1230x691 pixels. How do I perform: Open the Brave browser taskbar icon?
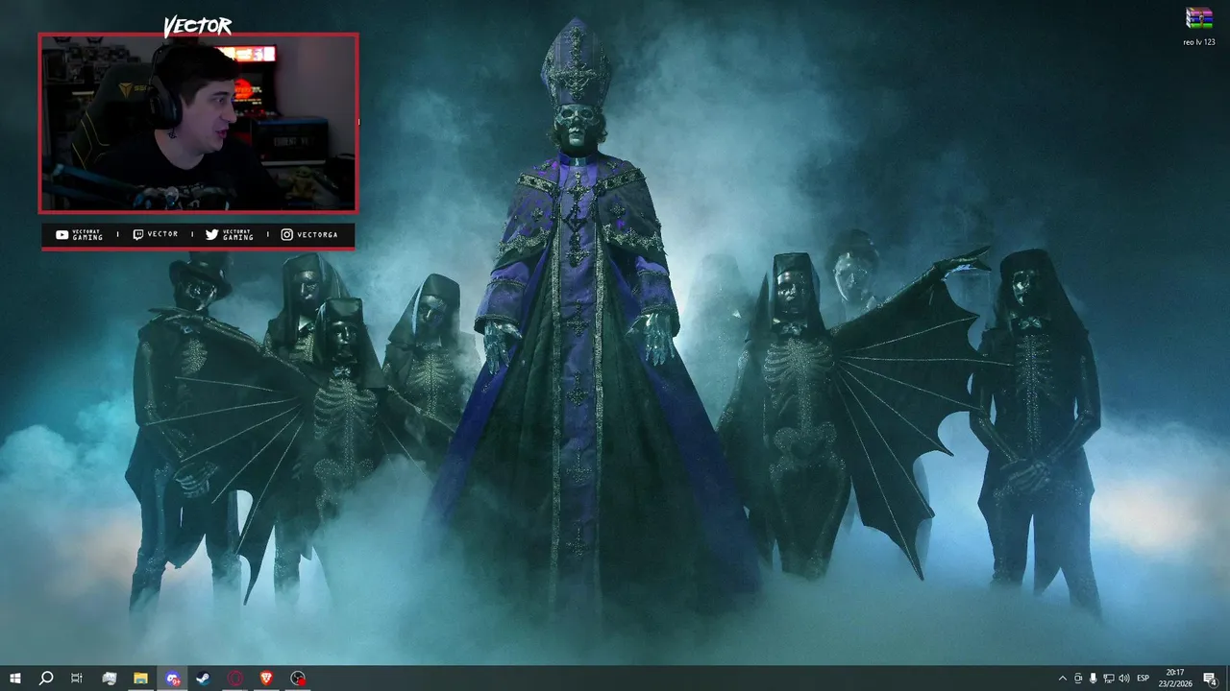(266, 679)
